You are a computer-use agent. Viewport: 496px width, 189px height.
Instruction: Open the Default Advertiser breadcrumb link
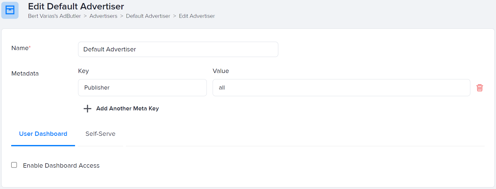pos(148,16)
